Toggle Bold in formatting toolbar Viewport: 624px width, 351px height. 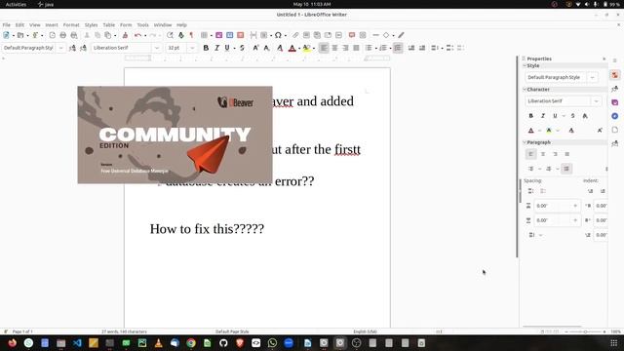pyautogui.click(x=206, y=48)
